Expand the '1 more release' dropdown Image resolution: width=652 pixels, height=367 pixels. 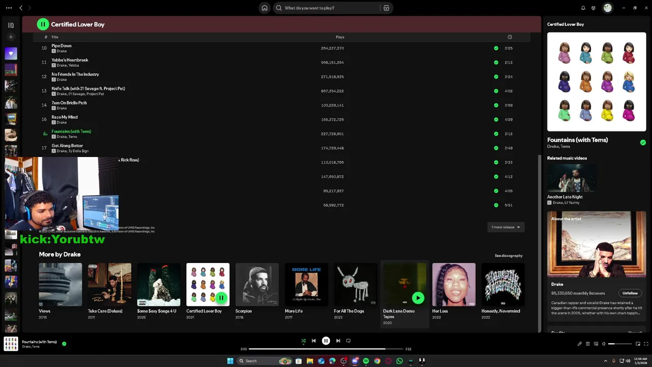[x=506, y=227]
